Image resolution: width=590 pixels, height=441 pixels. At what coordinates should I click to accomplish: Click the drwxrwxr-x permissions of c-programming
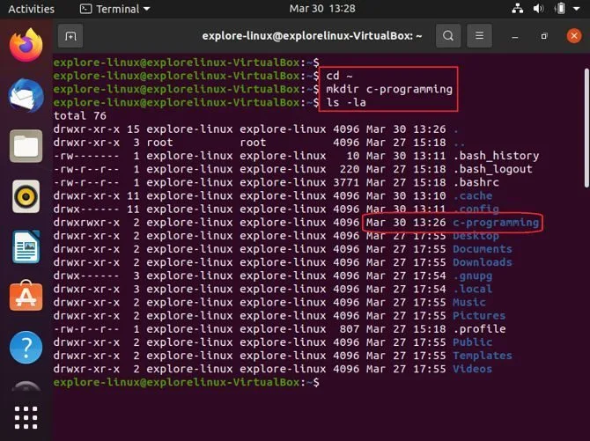[86, 223]
